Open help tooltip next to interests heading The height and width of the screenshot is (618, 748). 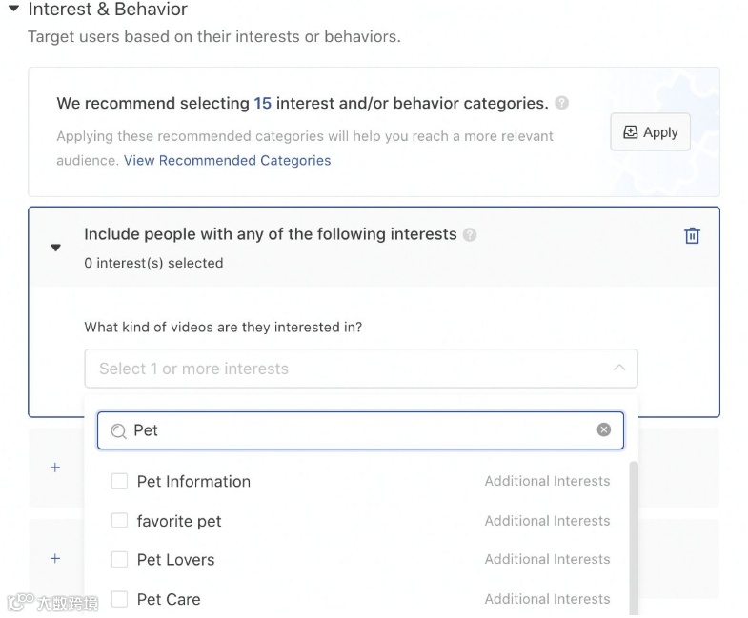470,234
